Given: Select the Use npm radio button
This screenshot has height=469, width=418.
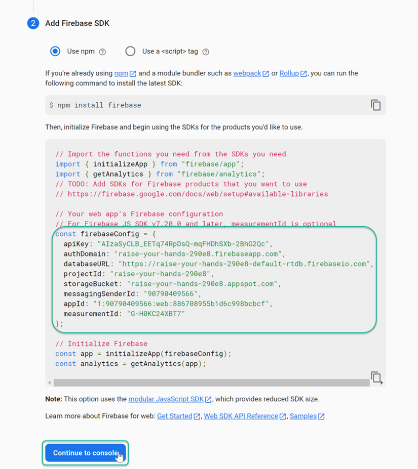Looking at the screenshot, I should tap(55, 51).
